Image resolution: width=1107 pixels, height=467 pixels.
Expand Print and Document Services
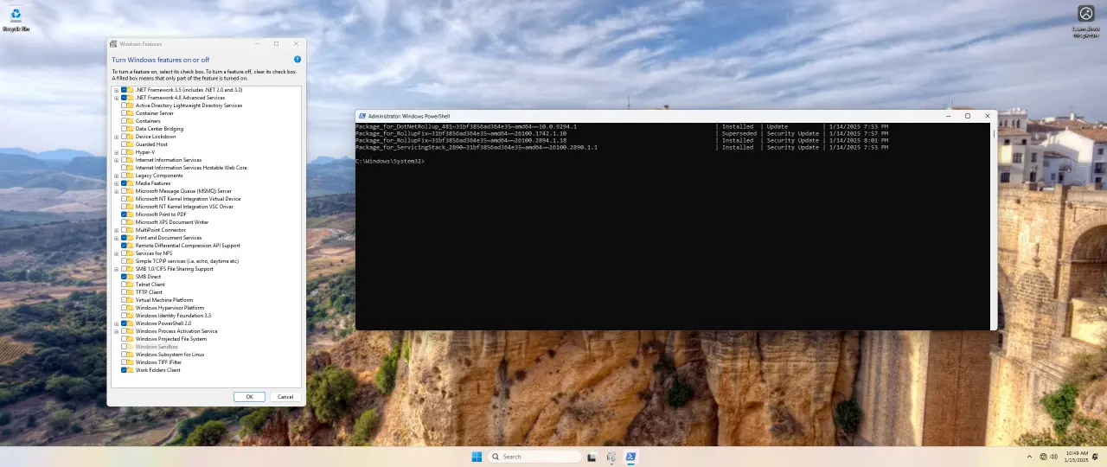point(117,238)
